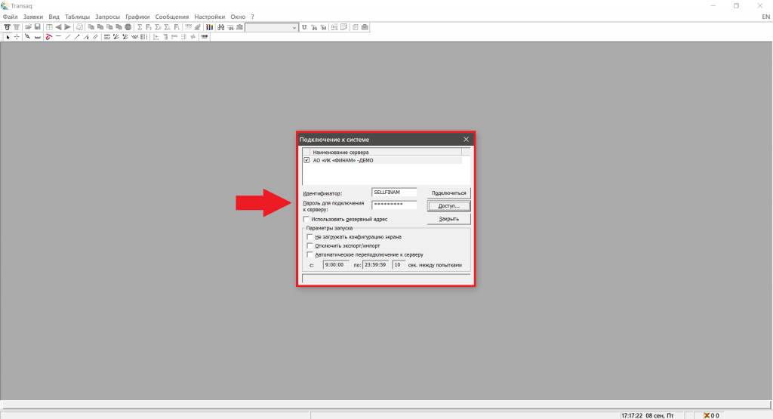Click the globe icon in the toolbar

pos(128,27)
